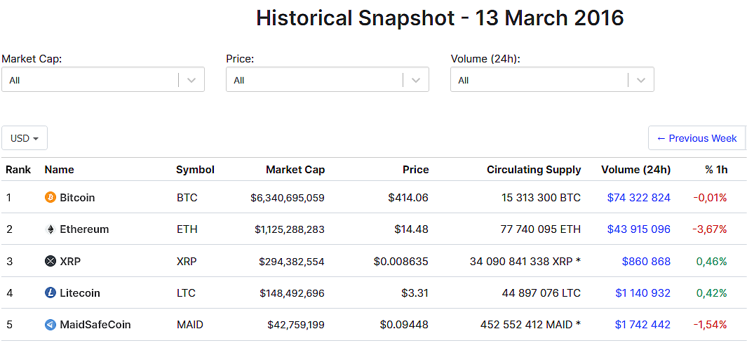Image resolution: width=747 pixels, height=343 pixels.
Task: Click Litecoin 1h change 0,42%
Action: (x=712, y=293)
